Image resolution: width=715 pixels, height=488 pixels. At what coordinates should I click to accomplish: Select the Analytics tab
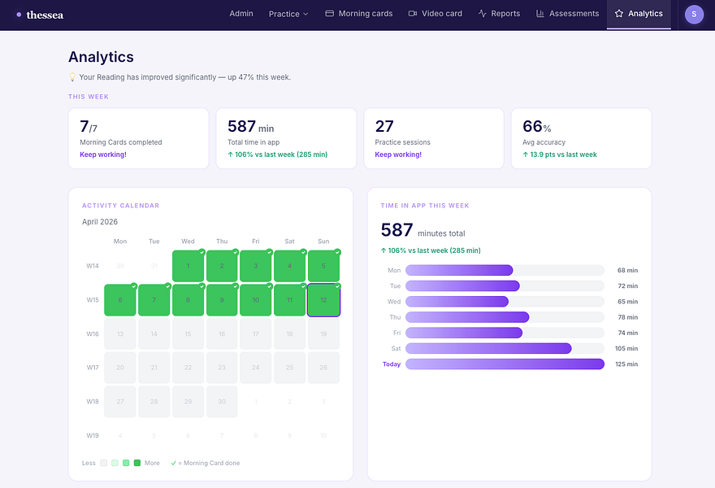[639, 14]
